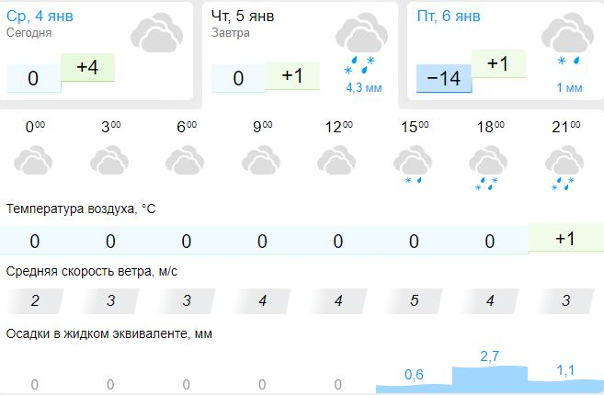Click the +1 temperature cell at 21:00
The height and width of the screenshot is (395, 604).
point(566,238)
